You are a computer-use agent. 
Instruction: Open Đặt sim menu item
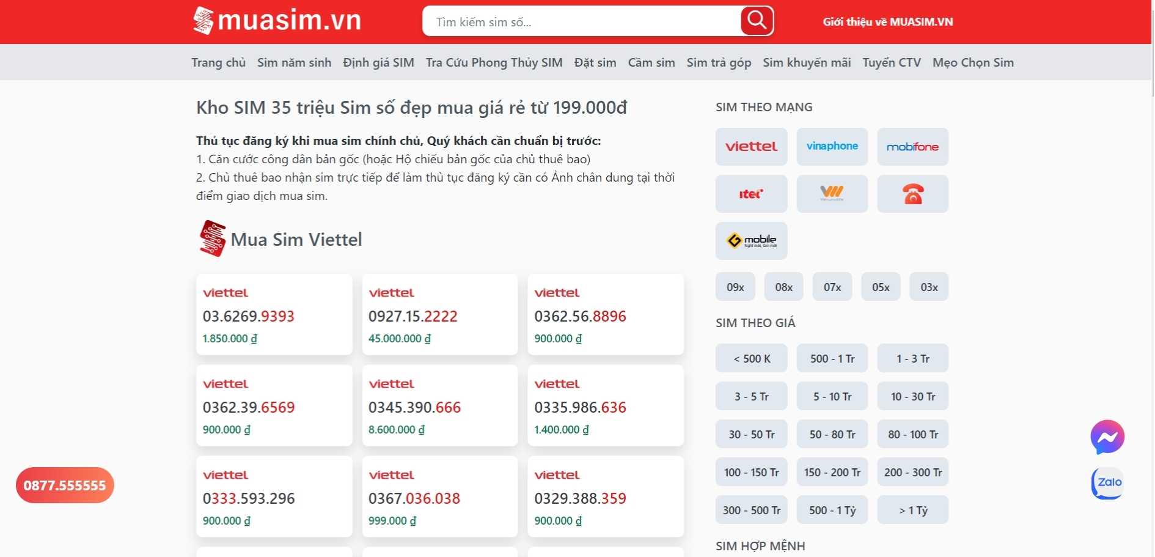coord(595,62)
